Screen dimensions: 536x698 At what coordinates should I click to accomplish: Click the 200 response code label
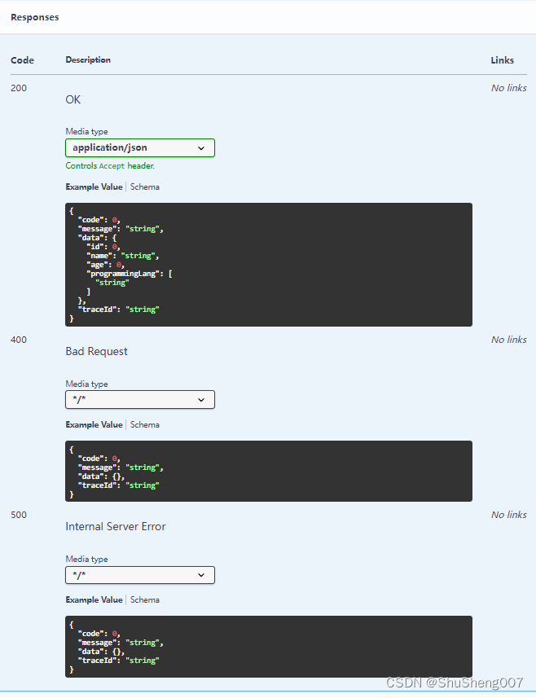[x=19, y=88]
